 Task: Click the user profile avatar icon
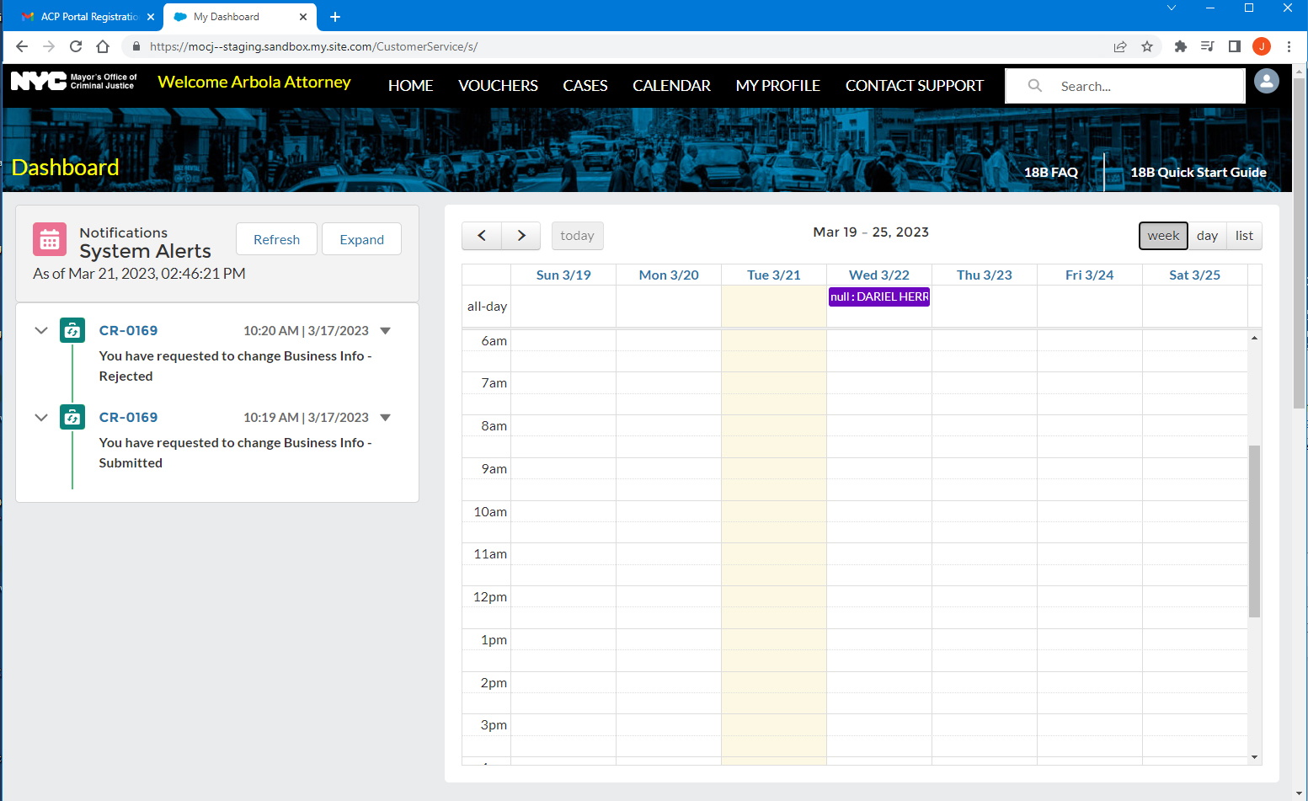click(x=1266, y=82)
